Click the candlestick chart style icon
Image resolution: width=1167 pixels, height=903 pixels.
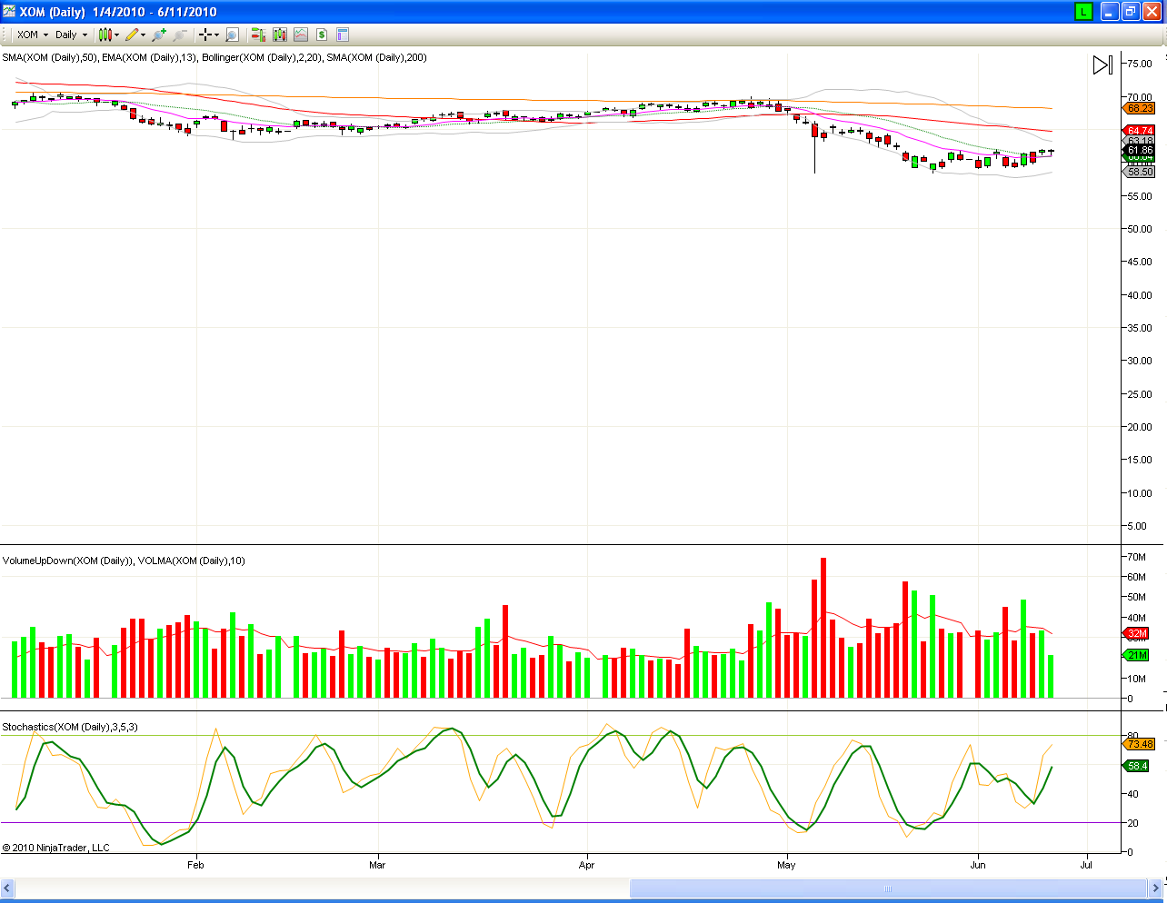105,35
